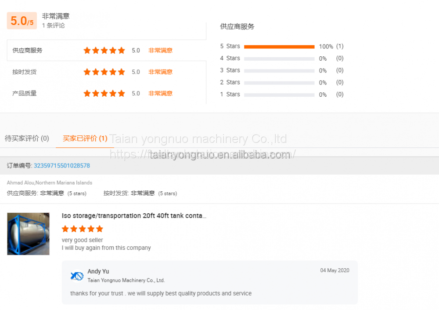Viewport: 439px width, 310px height.
Task: Open the Iso storage/transportation tank product title
Action: (134, 216)
